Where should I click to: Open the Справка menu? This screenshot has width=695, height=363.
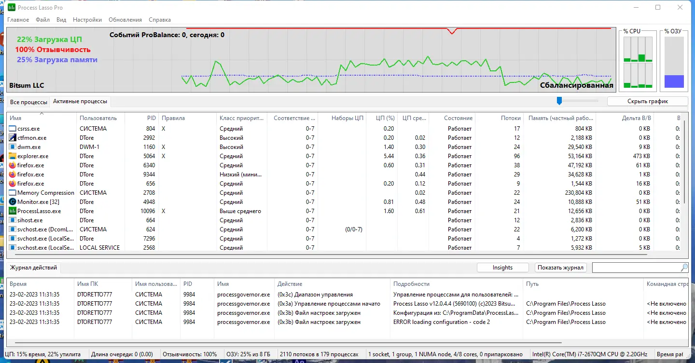[x=160, y=20]
